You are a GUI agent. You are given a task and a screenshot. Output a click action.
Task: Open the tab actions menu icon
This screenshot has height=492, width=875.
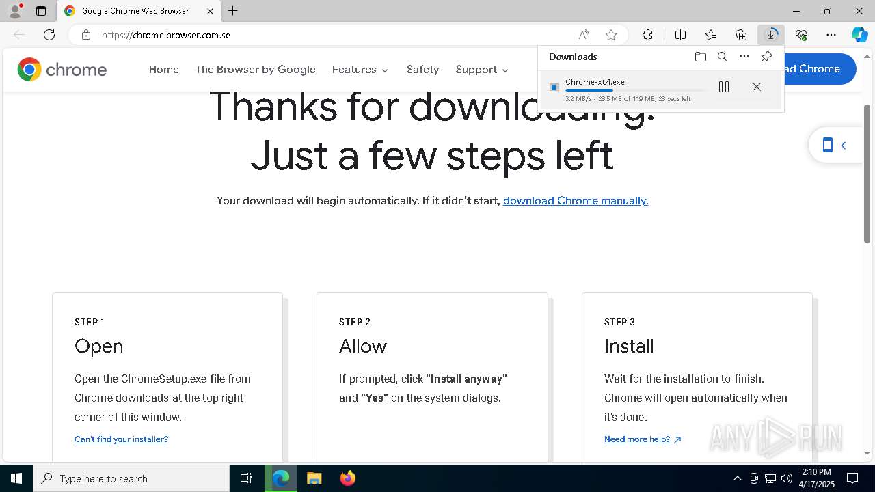click(41, 11)
